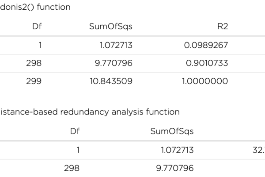This screenshot has height=177, width=265.
Task: Click the 299 degrees of freedom cell
Action: click(34, 81)
